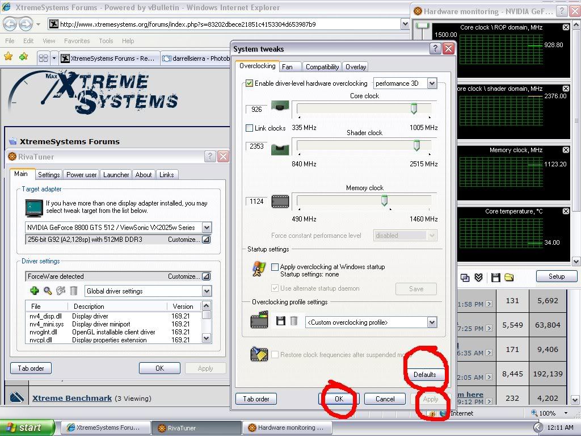Click the floppy disk save overclocking profile icon

[x=280, y=321]
